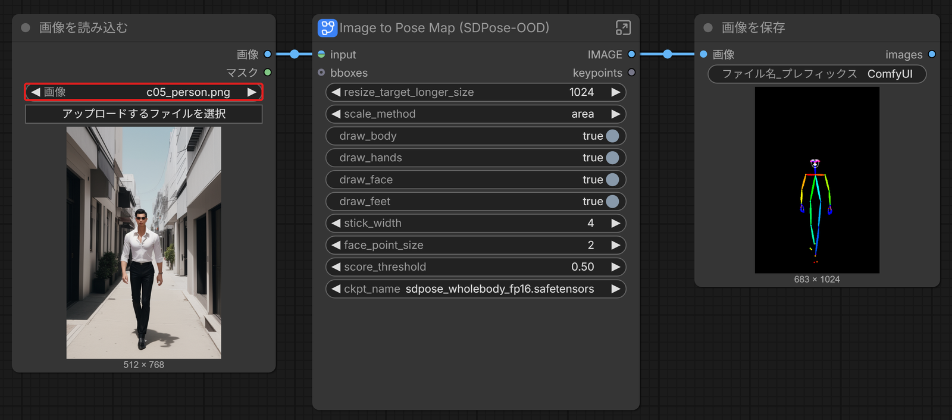Click the 画像 output port on the load image node
Screen dimensions: 952x420
[x=268, y=54]
